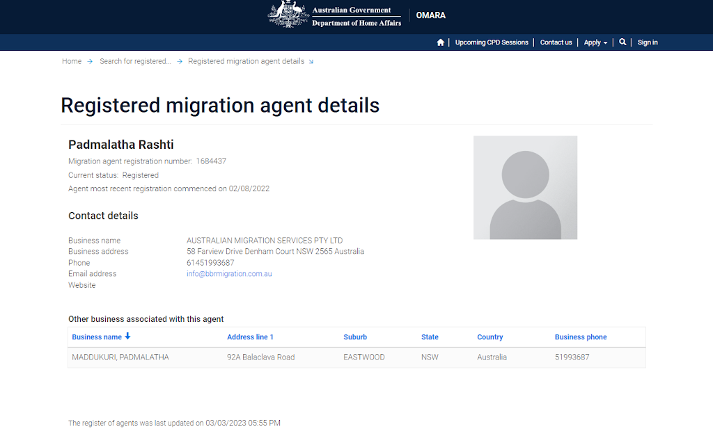Sort table by Address line 1 column
Screen dimensions: 713x436
pyautogui.click(x=250, y=337)
